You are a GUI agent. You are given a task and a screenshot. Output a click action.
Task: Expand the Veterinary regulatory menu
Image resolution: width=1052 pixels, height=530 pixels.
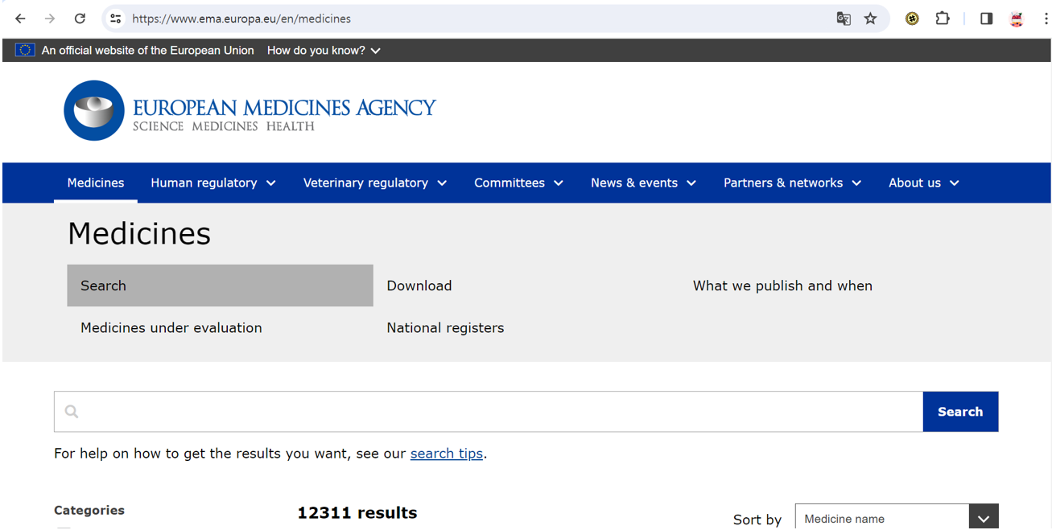[375, 183]
